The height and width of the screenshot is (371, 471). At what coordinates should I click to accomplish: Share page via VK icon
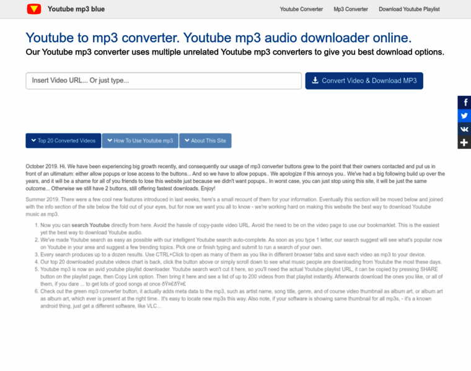[x=464, y=129]
